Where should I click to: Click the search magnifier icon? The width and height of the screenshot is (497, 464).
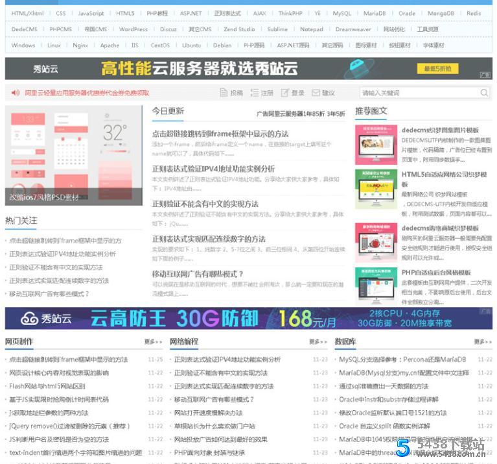tap(484, 93)
